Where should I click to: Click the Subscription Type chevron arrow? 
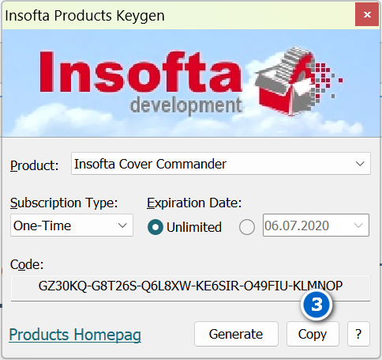tap(122, 225)
